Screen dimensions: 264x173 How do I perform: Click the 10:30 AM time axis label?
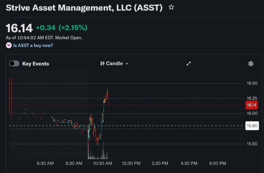103,163
